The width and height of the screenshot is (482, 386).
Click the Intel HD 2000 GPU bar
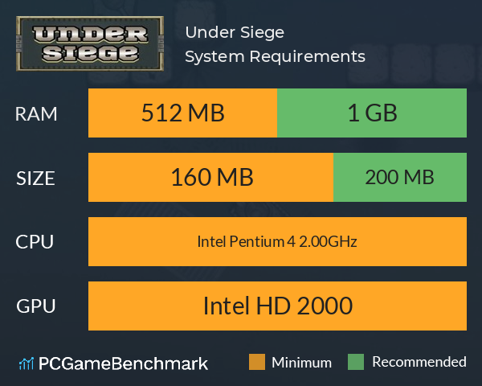tap(278, 306)
